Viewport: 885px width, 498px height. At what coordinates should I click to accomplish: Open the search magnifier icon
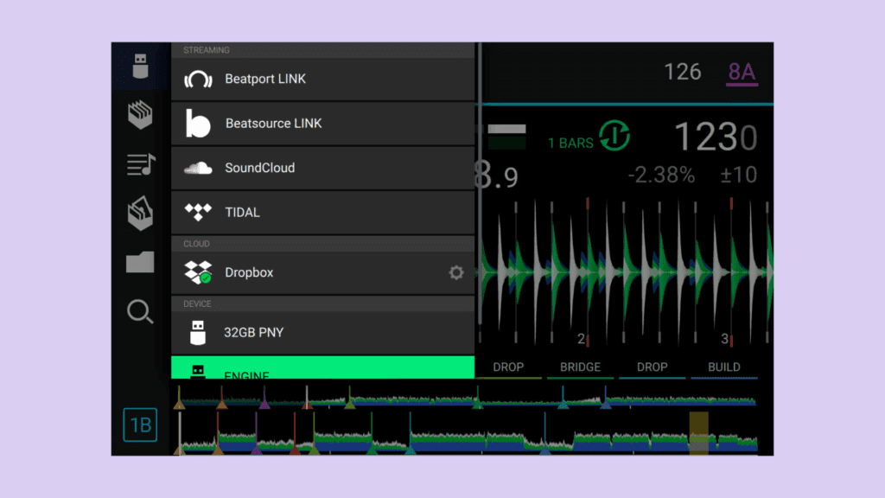140,311
